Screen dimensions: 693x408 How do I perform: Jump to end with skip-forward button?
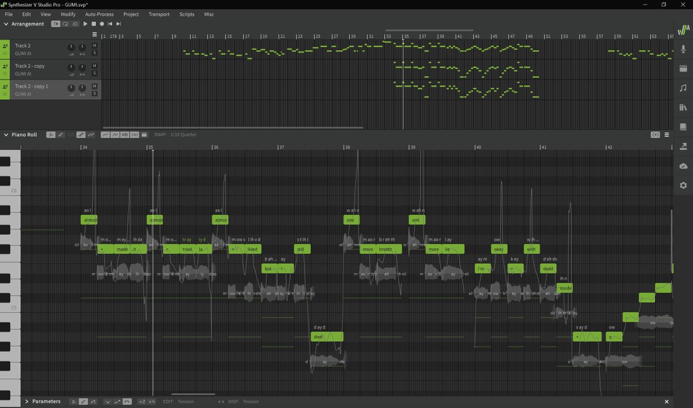(x=118, y=24)
